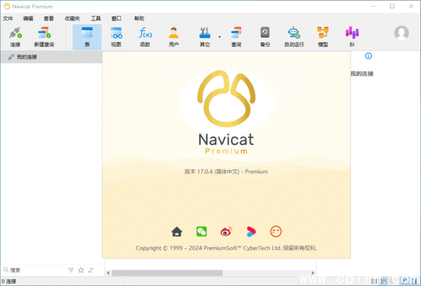The image size is (421, 286).
Task: Open the BI charts workspace
Action: tap(352, 36)
